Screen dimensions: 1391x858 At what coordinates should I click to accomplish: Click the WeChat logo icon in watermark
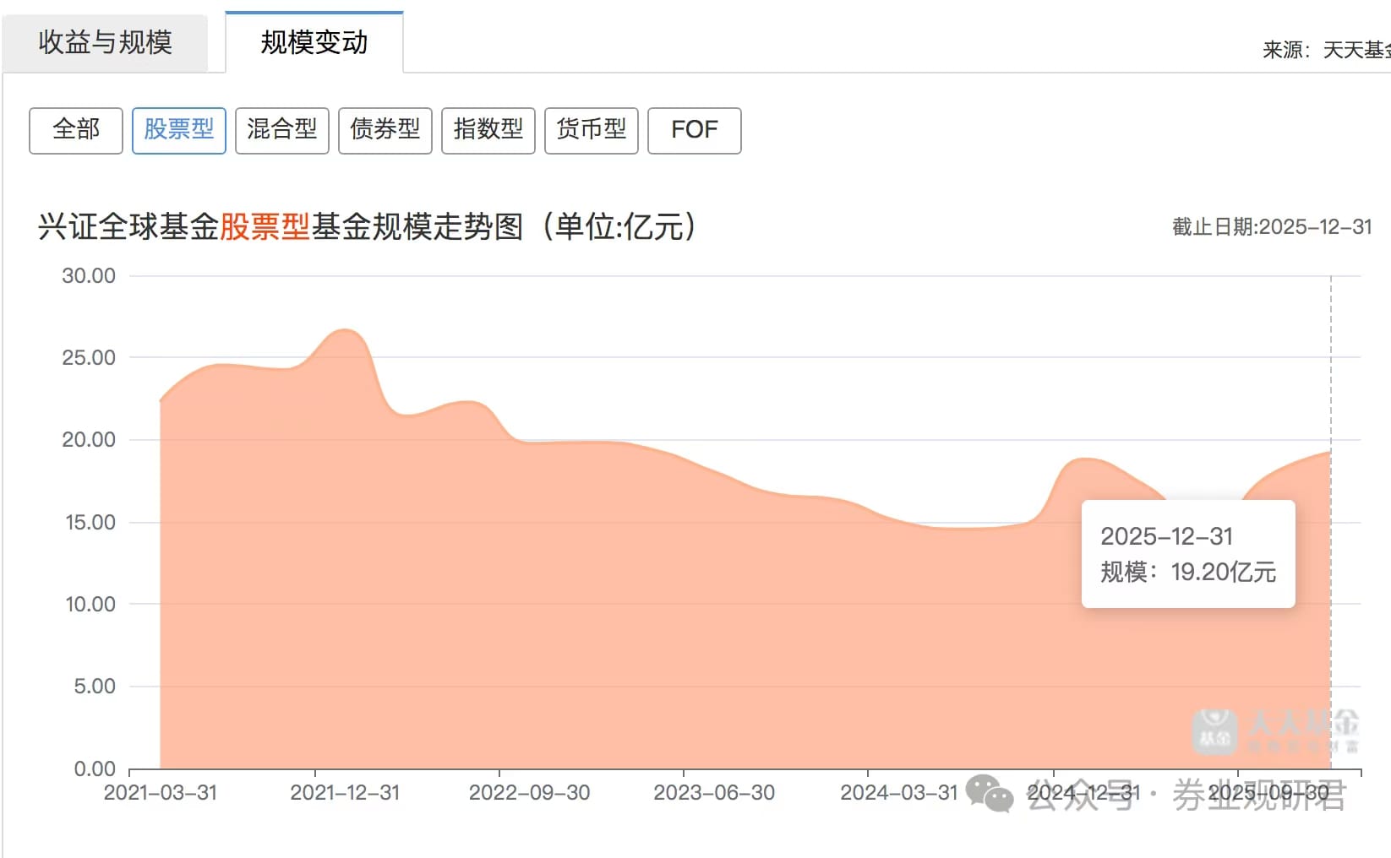coord(989,794)
